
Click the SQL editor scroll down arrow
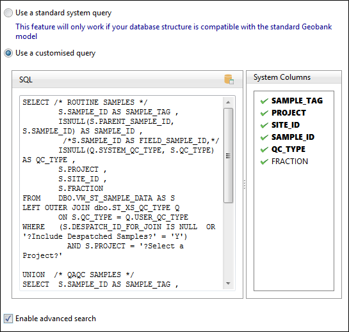coord(228,283)
